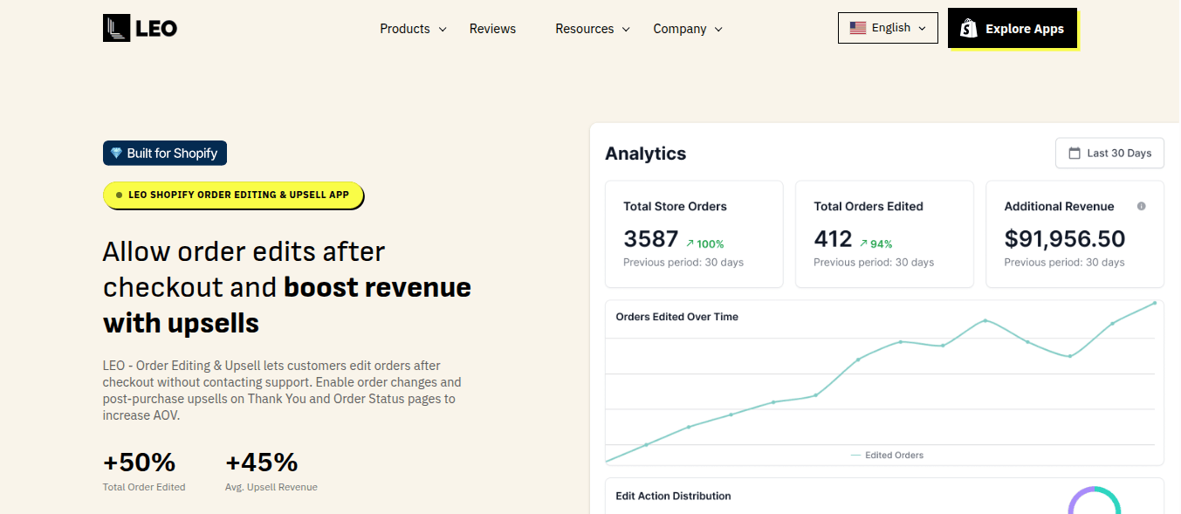Image resolution: width=1181 pixels, height=514 pixels.
Task: Go to the Reviews page
Action: coord(492,29)
